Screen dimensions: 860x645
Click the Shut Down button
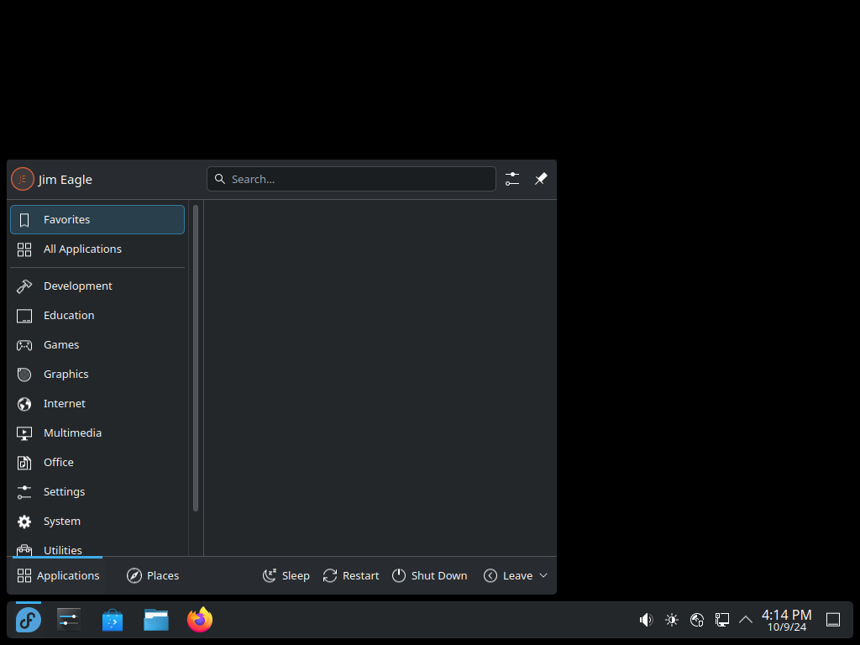(x=429, y=575)
